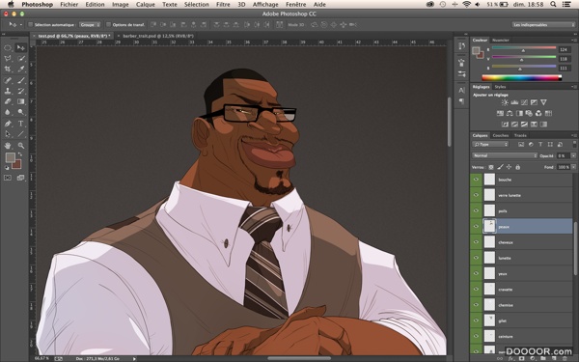Open the Couleur panel flyout menu
The image size is (579, 362).
(x=574, y=40)
